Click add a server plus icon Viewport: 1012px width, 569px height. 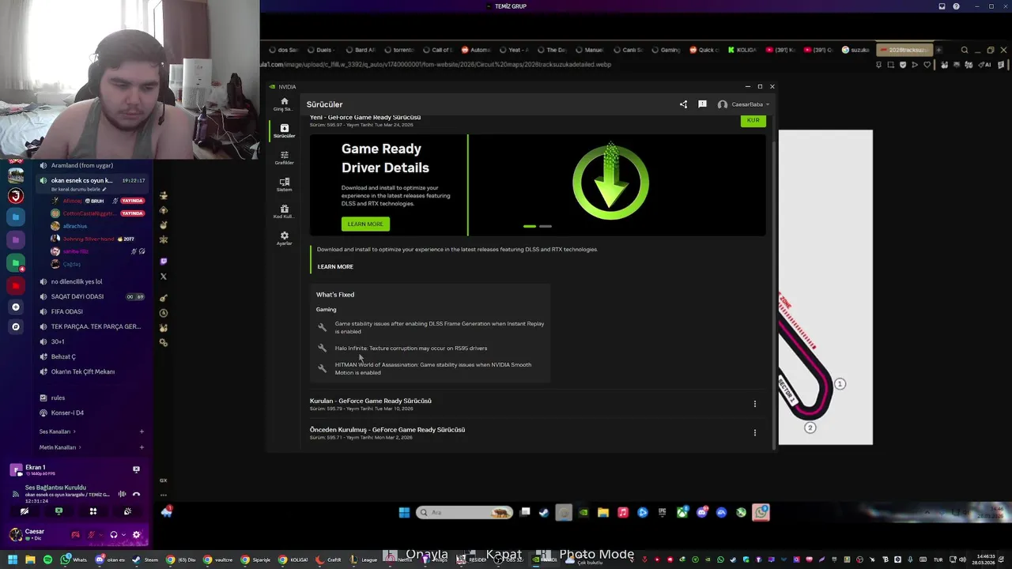tap(16, 307)
